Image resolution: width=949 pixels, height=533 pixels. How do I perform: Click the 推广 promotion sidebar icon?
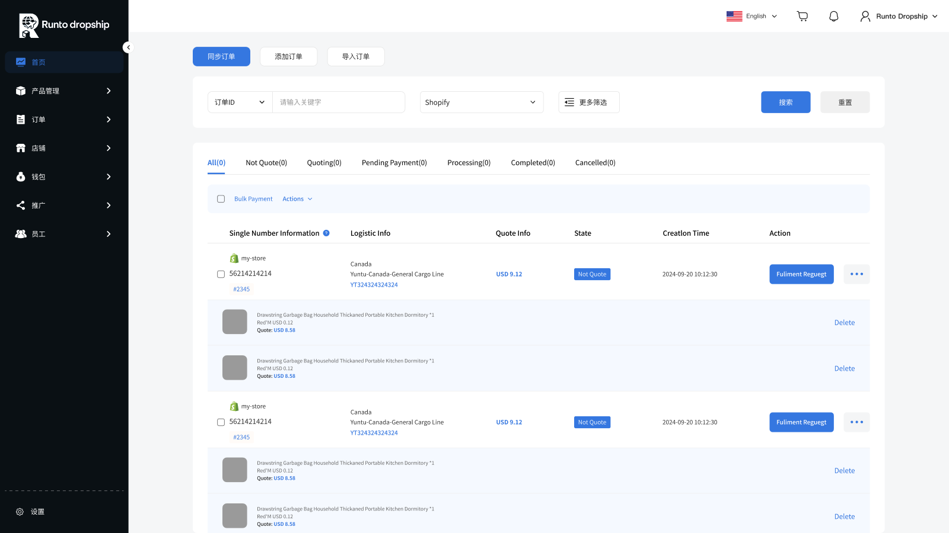coord(21,205)
